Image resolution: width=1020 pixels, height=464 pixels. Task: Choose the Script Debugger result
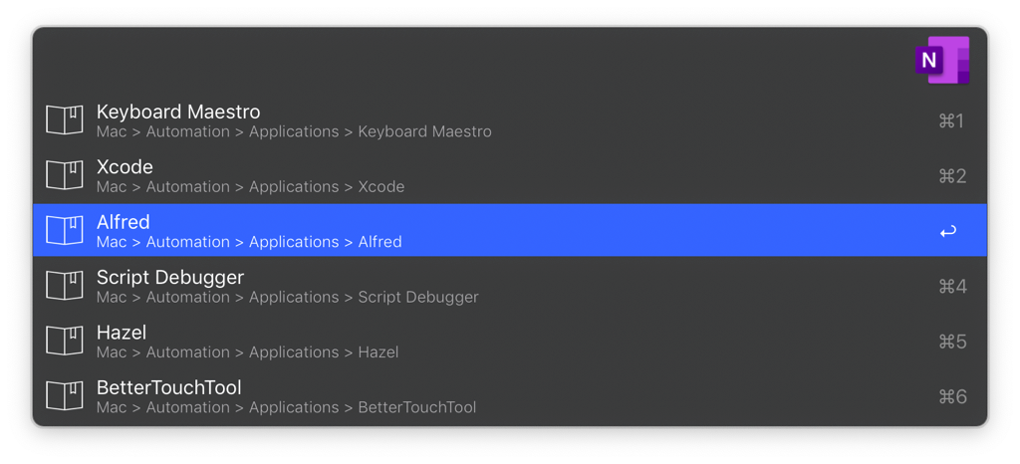click(x=170, y=277)
